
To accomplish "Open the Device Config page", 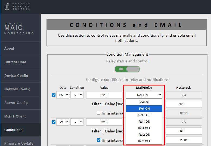I will (16, 76).
